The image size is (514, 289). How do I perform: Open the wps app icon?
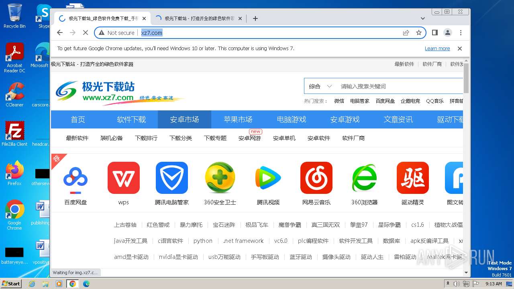click(124, 178)
